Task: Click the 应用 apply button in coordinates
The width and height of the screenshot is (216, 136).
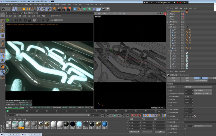Action: [160, 131]
